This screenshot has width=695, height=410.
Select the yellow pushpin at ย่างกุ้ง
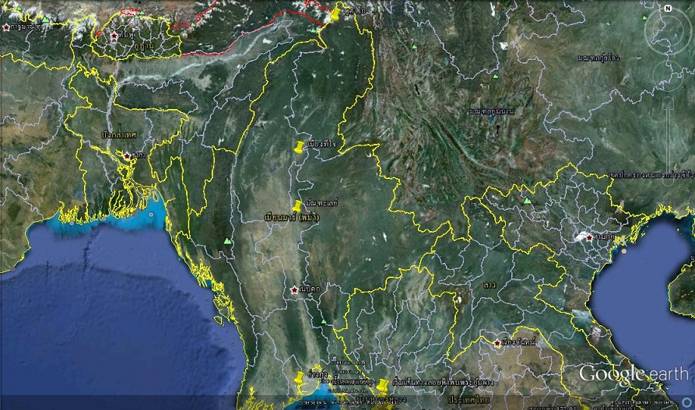(x=300, y=377)
